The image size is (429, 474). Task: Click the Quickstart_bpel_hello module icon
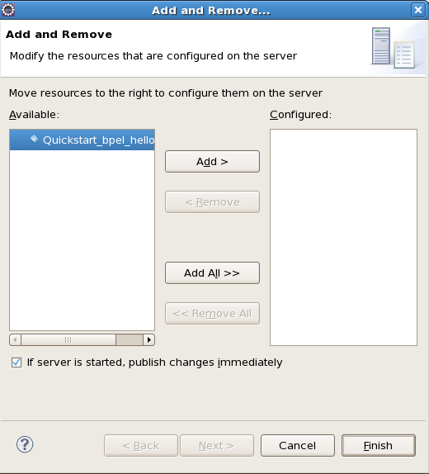tap(34, 140)
